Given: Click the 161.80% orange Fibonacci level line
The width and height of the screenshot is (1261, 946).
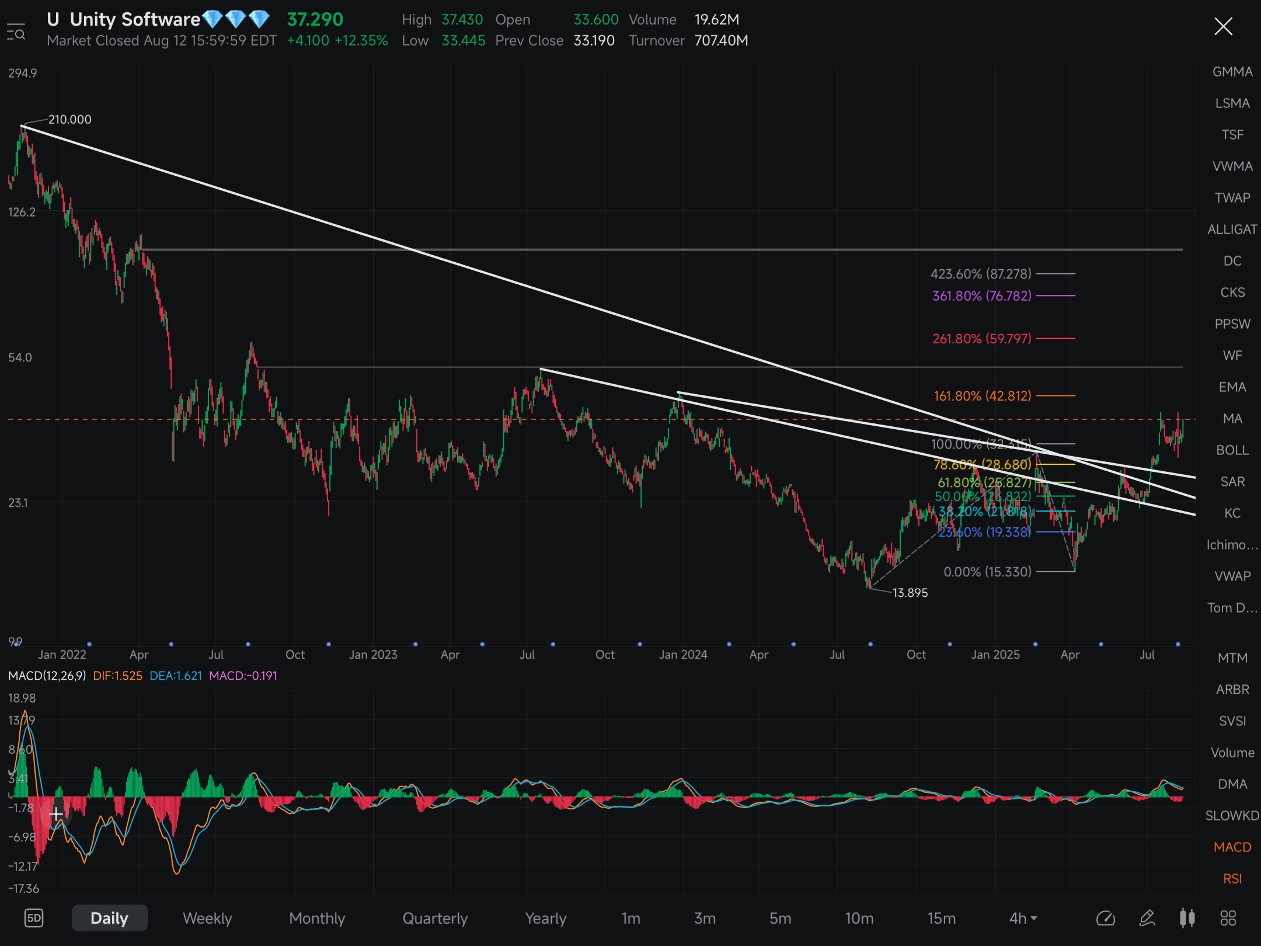Looking at the screenshot, I should pyautogui.click(x=1056, y=396).
